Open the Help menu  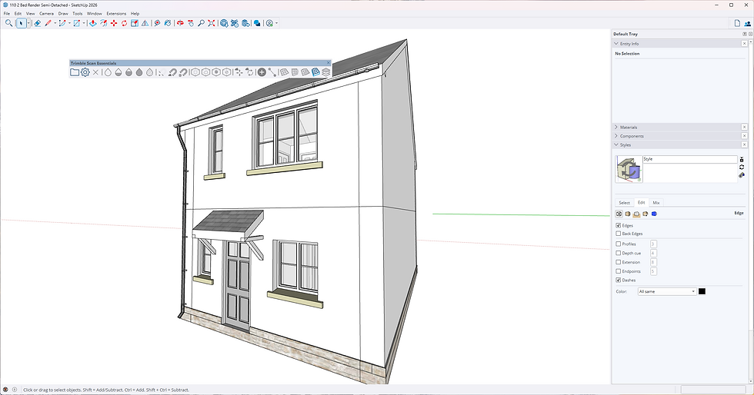tap(135, 14)
